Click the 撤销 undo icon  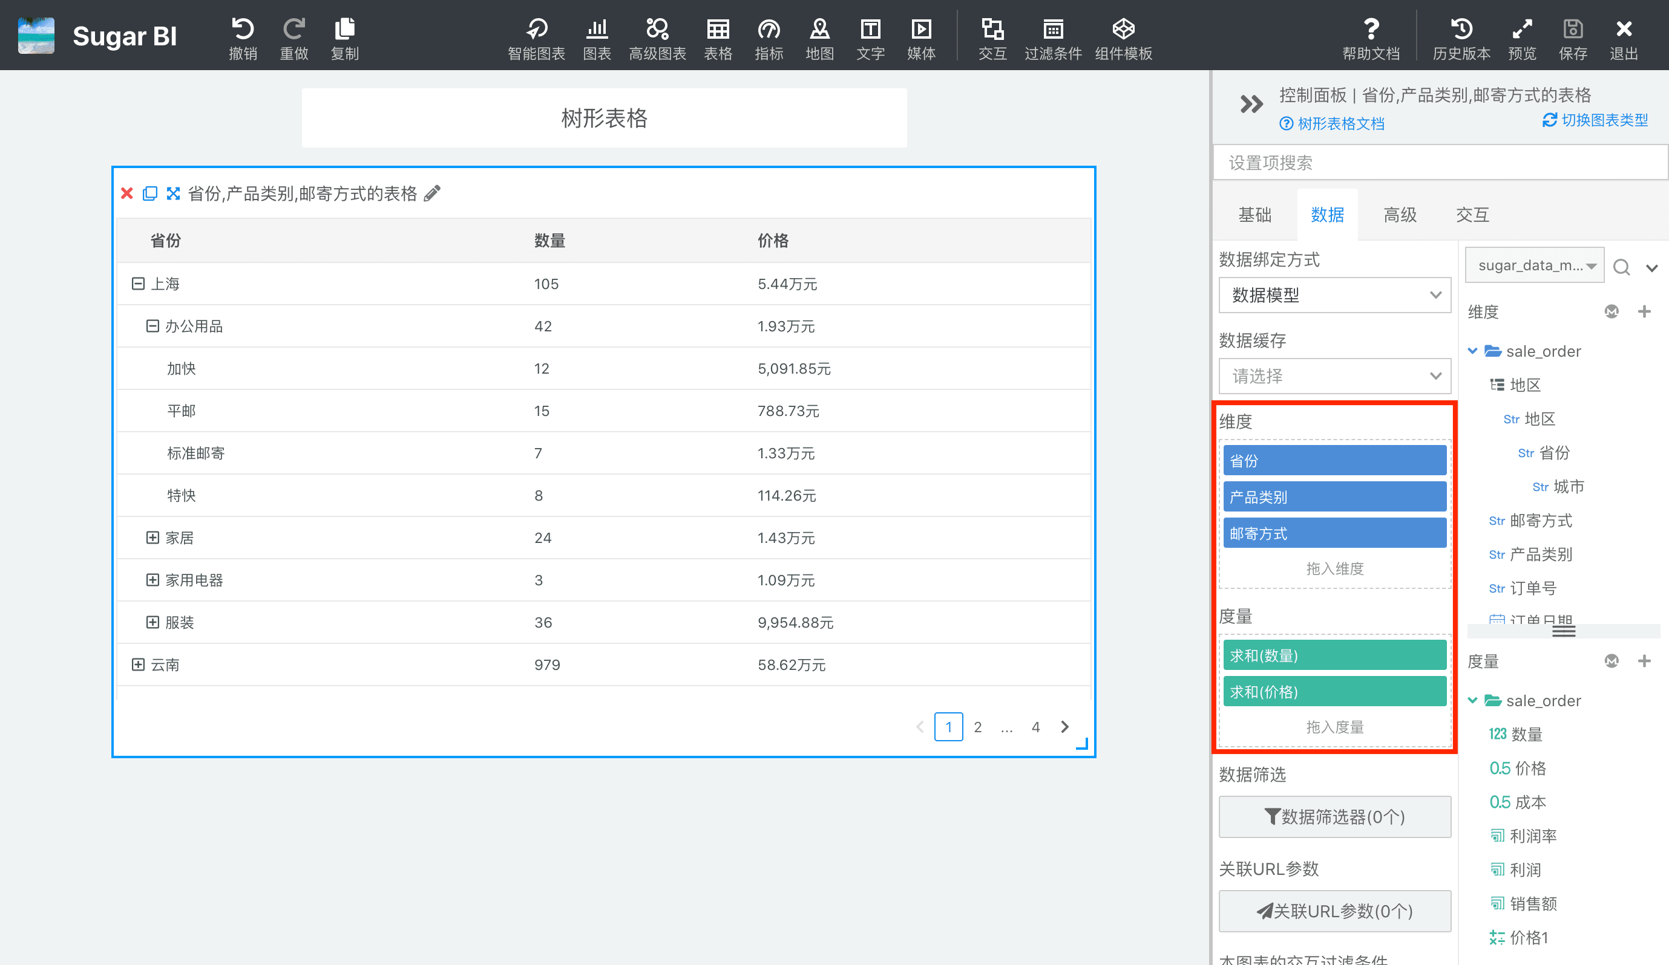pos(243,29)
